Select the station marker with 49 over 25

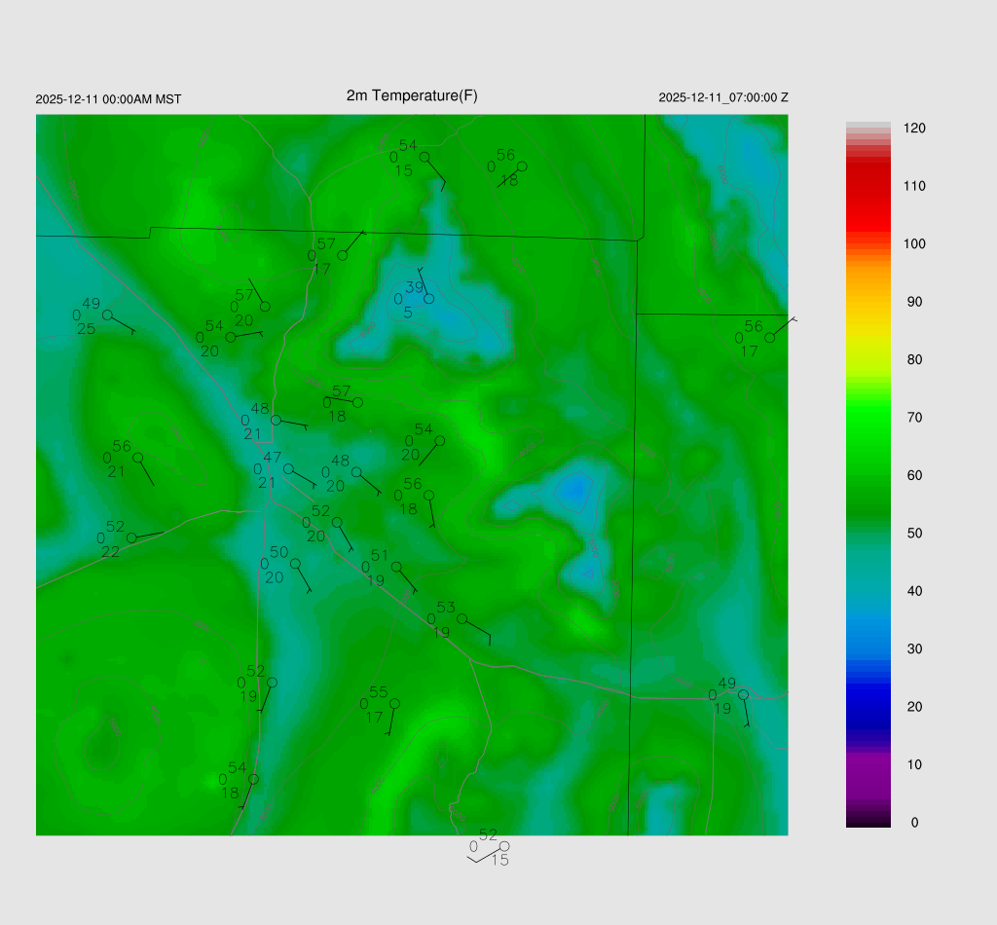click(107, 314)
